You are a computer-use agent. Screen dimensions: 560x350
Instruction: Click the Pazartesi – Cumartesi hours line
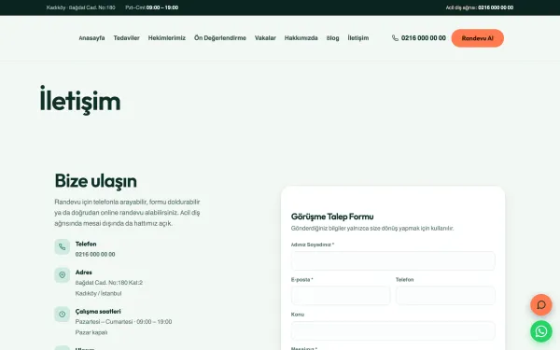click(123, 322)
